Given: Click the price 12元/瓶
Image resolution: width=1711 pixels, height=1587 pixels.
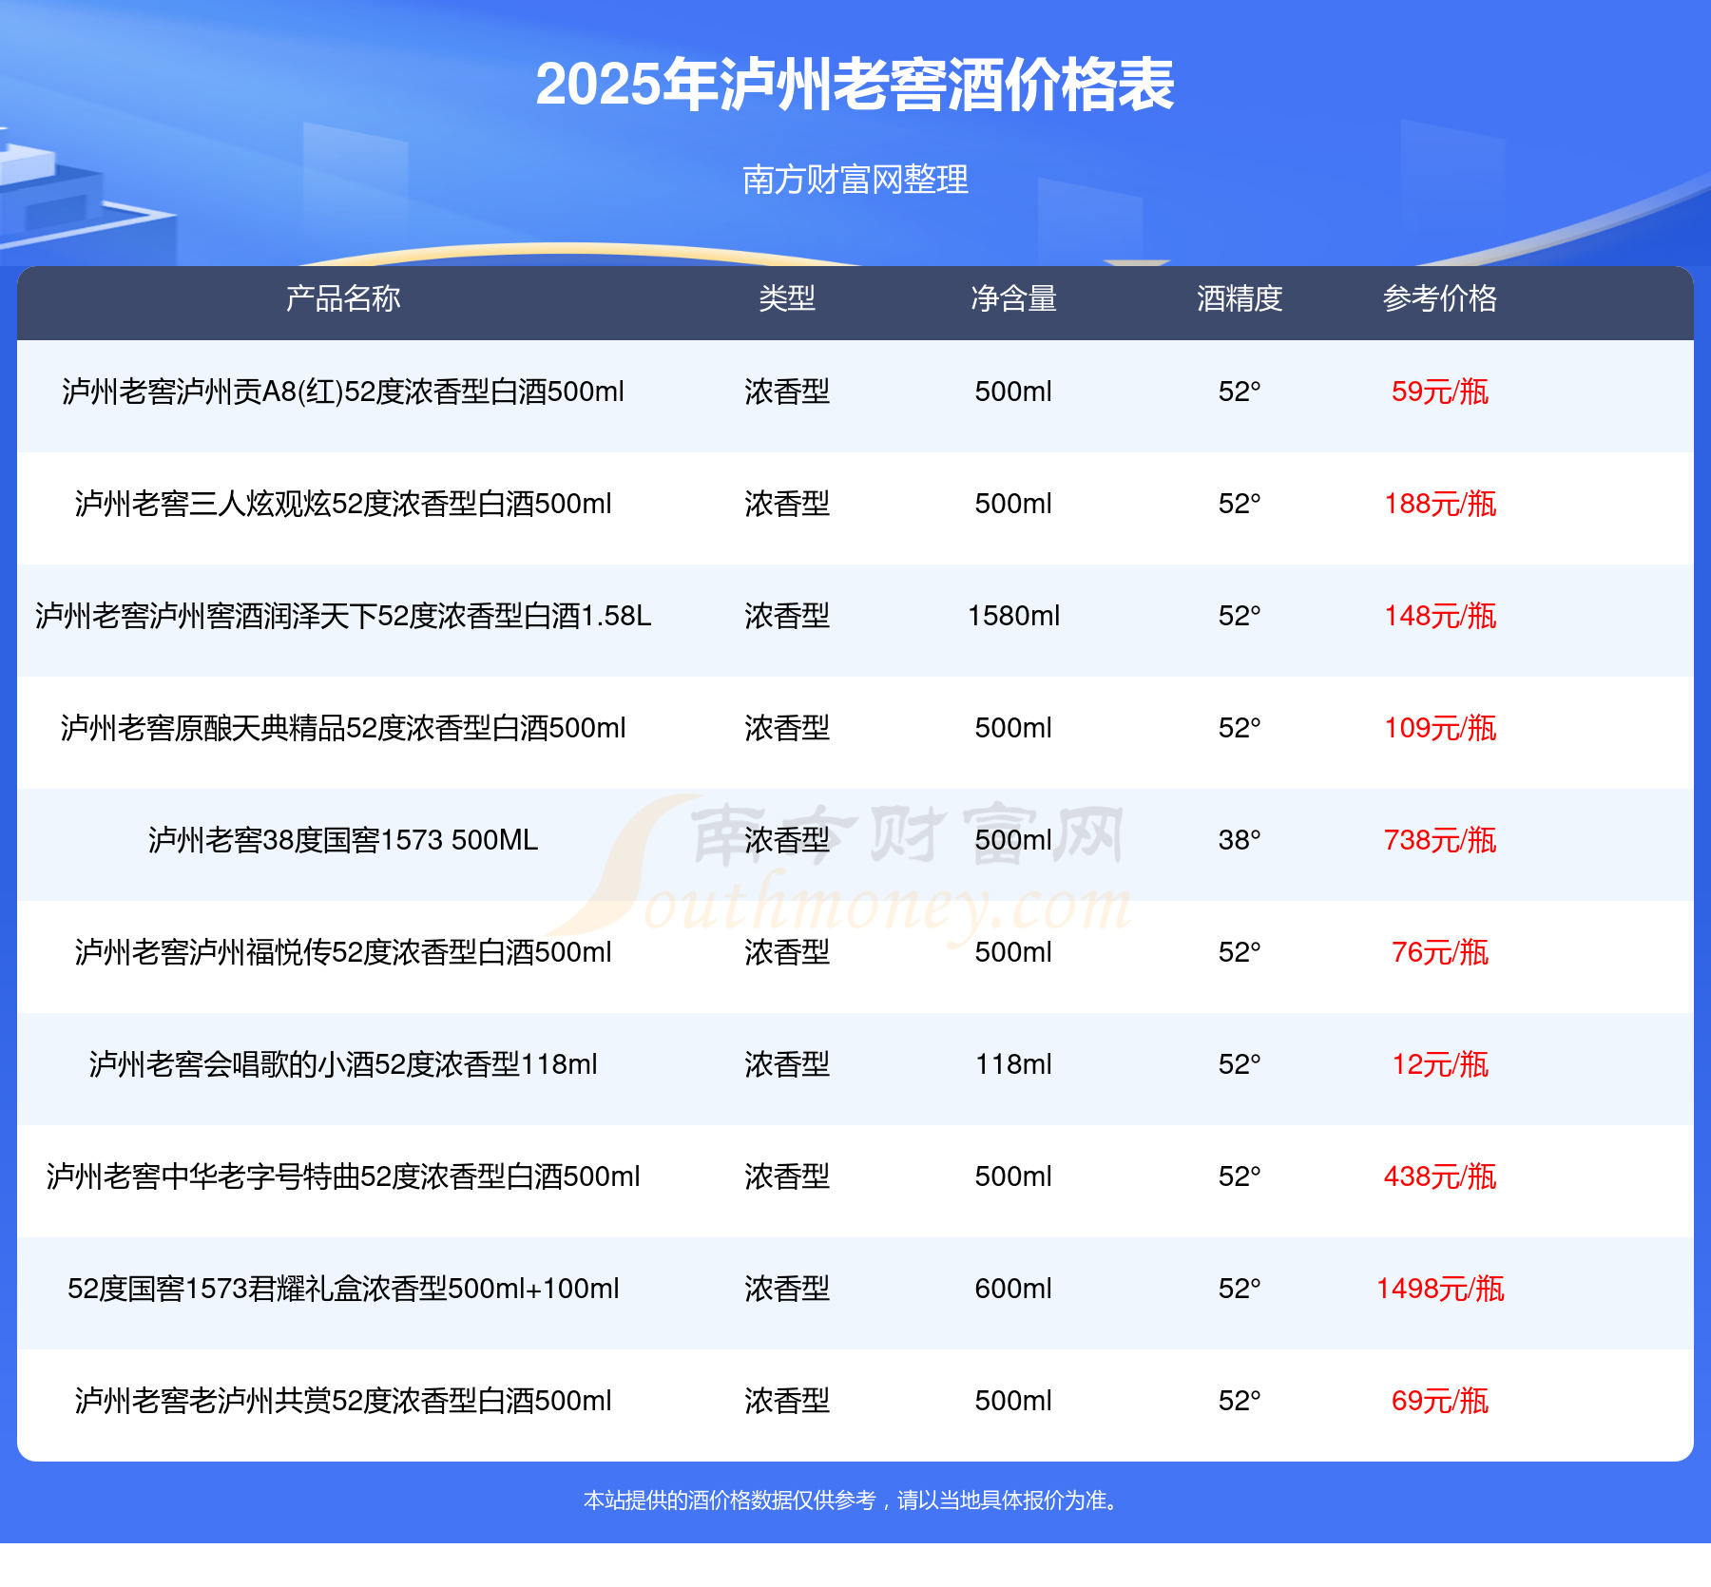Looking at the screenshot, I should (1440, 1064).
